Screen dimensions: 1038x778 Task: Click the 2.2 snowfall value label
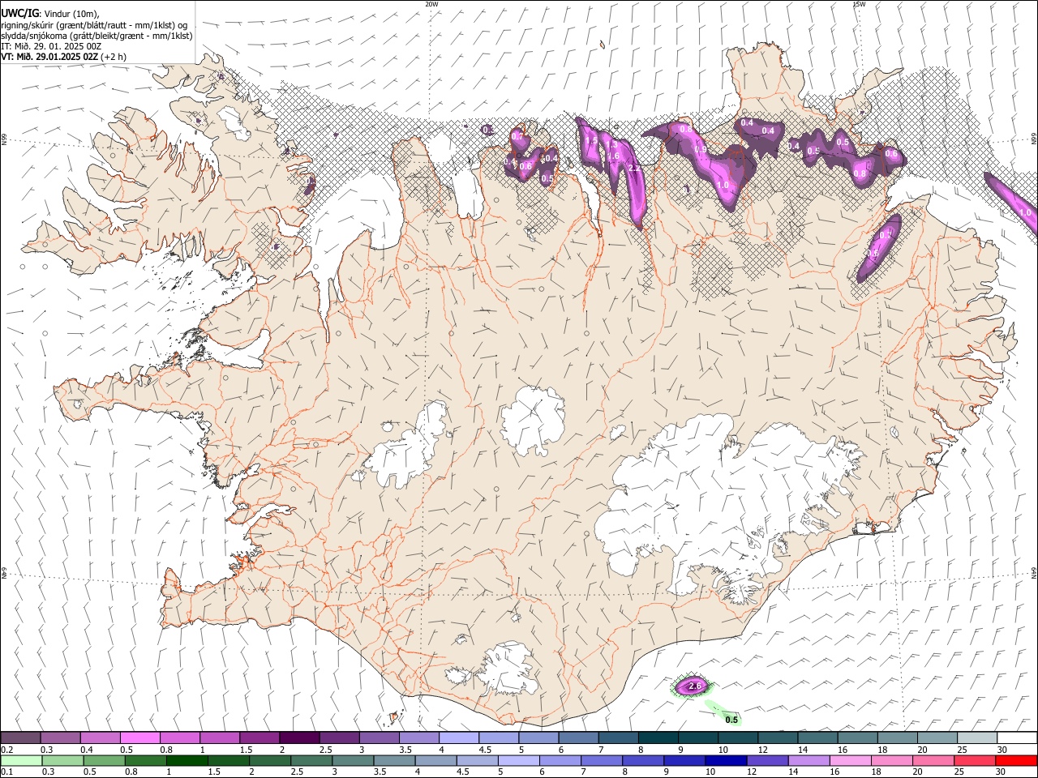pyautogui.click(x=634, y=169)
